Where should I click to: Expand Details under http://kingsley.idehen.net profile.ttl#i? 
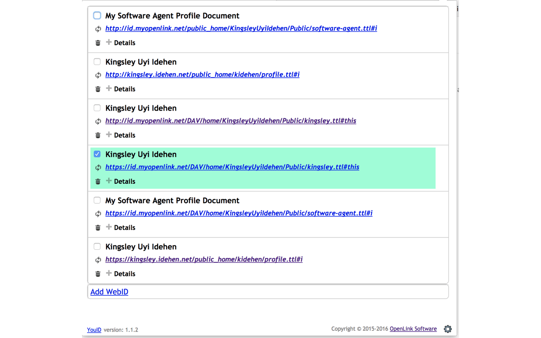coord(120,89)
